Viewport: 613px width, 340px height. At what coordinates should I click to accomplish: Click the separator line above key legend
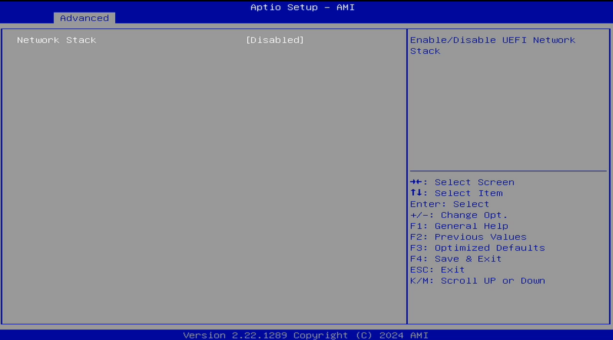[x=508, y=171]
